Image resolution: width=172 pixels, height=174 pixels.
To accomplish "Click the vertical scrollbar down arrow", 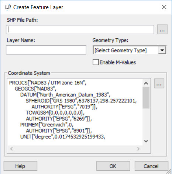I will click(146, 141).
